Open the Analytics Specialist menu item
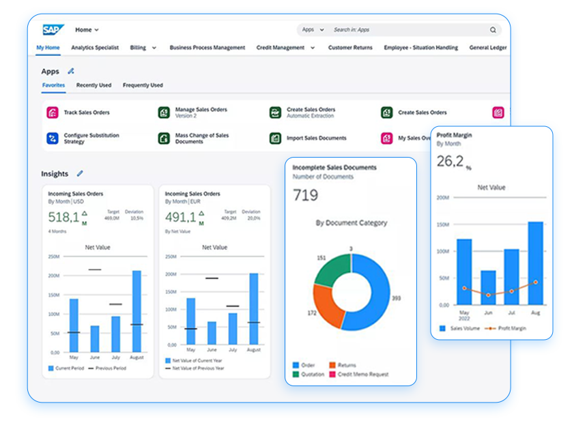The image size is (574, 436). click(95, 48)
